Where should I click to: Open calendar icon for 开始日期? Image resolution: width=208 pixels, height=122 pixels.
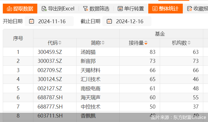[32, 21]
